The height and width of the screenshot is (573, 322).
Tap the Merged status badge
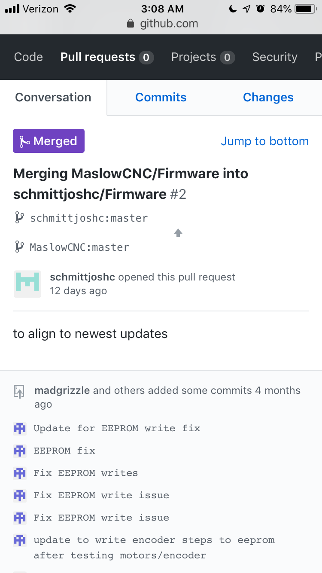tap(49, 141)
